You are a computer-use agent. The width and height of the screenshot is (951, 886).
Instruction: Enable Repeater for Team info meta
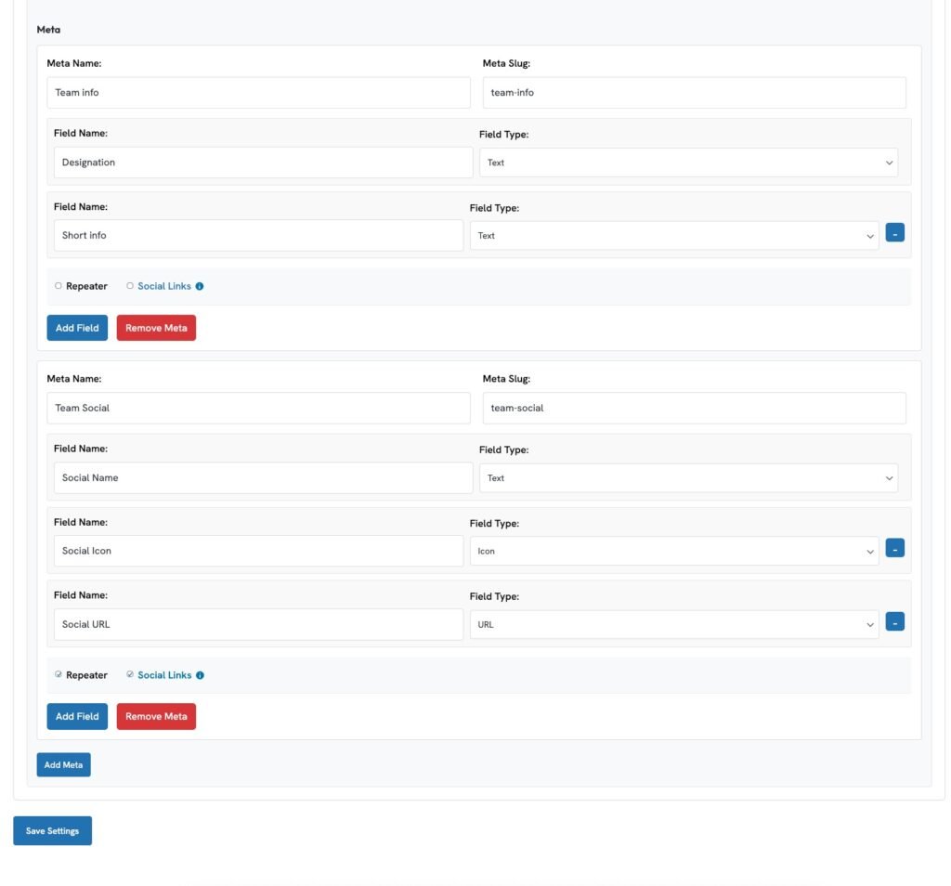click(59, 286)
